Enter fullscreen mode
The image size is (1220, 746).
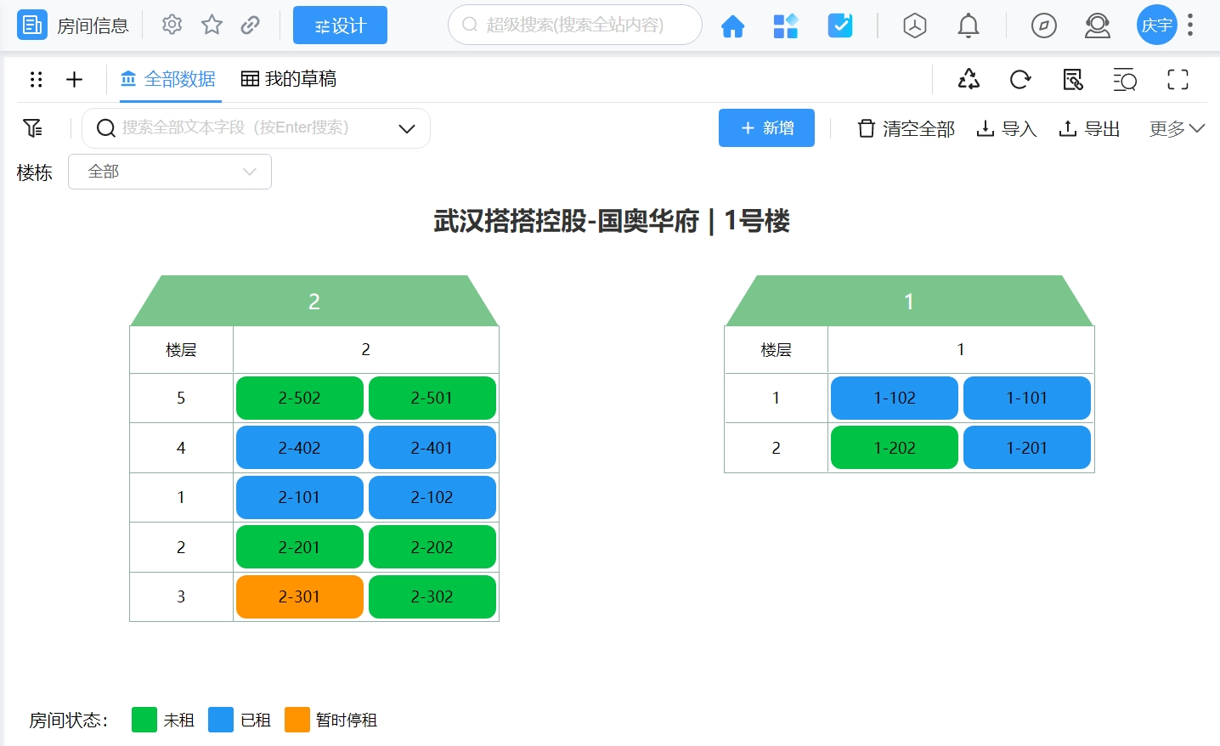click(1178, 80)
